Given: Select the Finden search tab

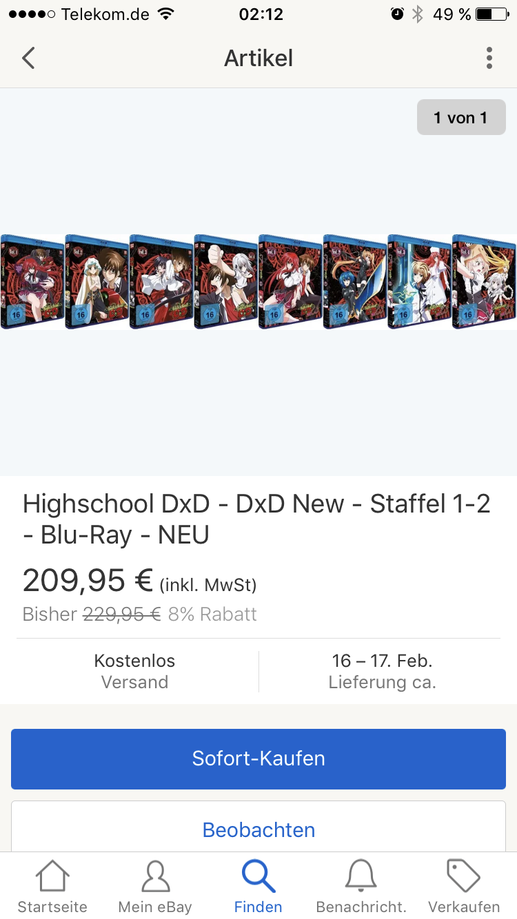Looking at the screenshot, I should tap(258, 887).
